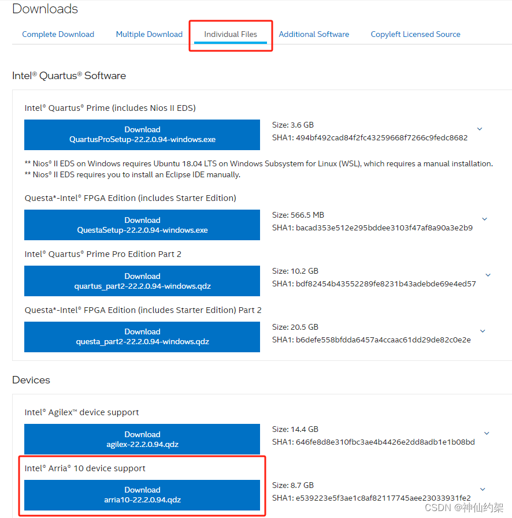512x518 pixels.
Task: Expand chevron for Arria 10 device support
Action: 483,489
